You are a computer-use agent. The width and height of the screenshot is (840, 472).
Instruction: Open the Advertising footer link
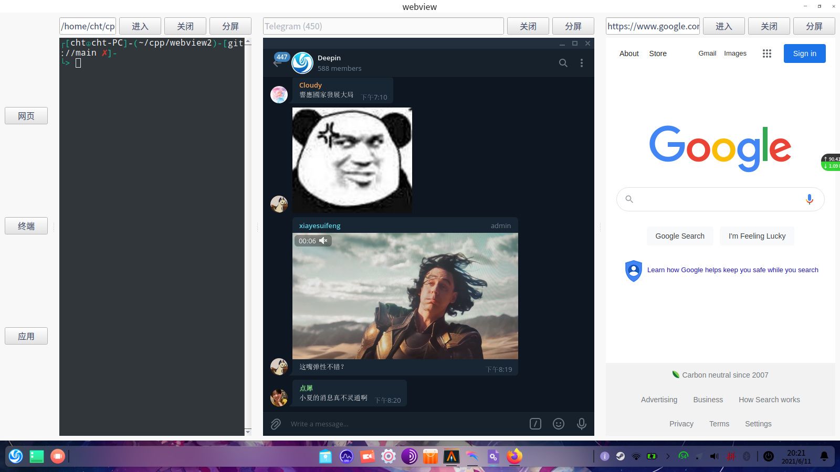(659, 400)
